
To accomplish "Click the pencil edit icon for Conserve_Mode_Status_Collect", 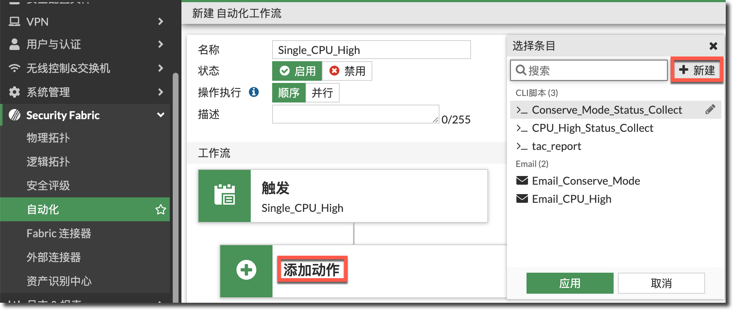I will (710, 109).
